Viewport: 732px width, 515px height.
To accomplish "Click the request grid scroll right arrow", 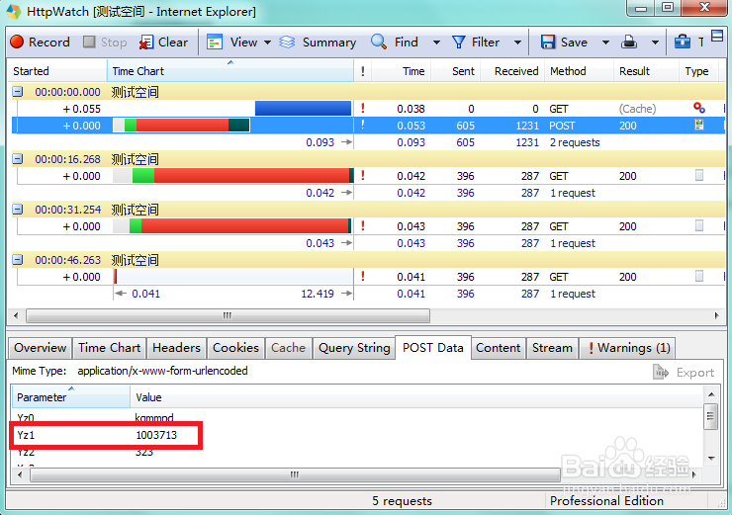I will [x=717, y=315].
